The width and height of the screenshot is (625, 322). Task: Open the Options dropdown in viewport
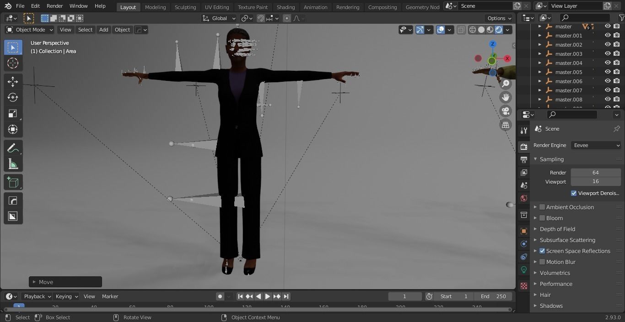[x=500, y=18]
